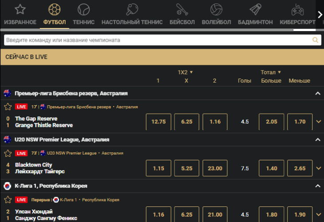
Task: Click the team or championship search field
Action: coord(158,40)
